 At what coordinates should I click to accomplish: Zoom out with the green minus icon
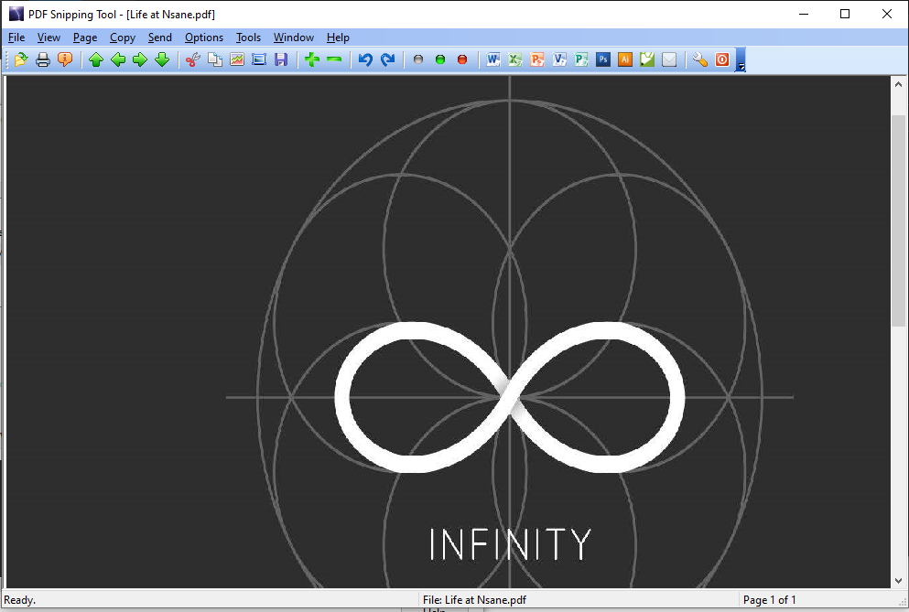pos(334,59)
